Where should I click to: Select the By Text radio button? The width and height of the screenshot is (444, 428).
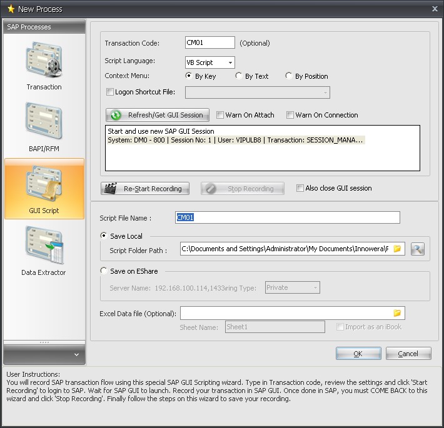click(239, 76)
